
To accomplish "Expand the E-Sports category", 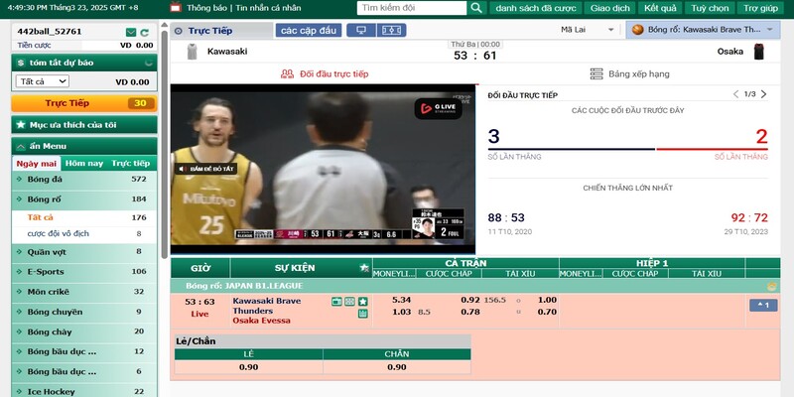I will [84, 272].
